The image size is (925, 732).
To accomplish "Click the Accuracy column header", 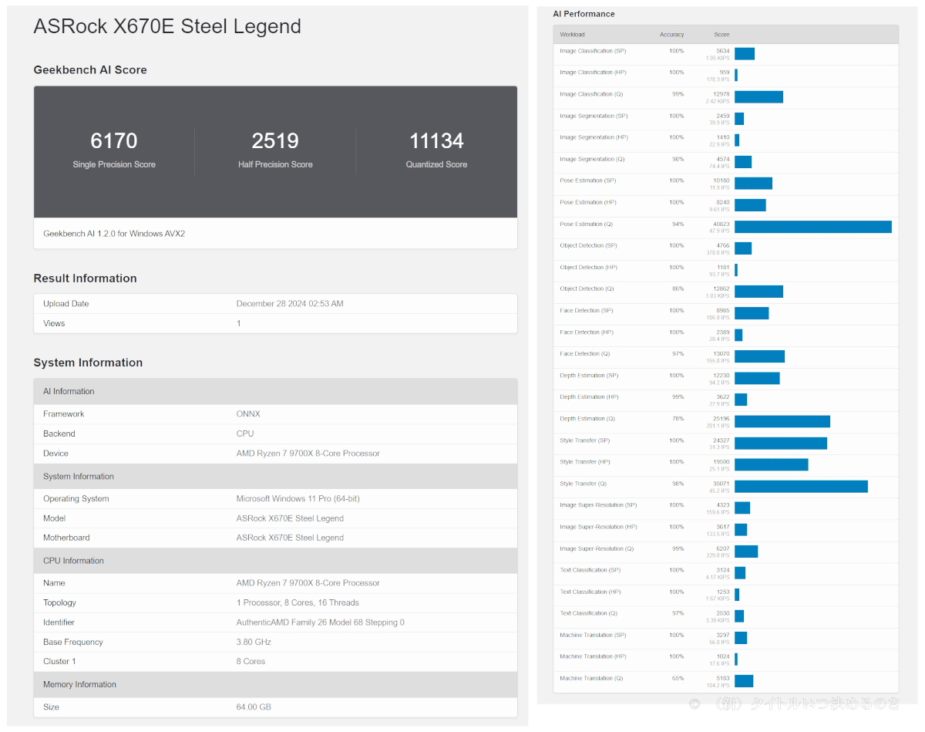I will 671,35.
